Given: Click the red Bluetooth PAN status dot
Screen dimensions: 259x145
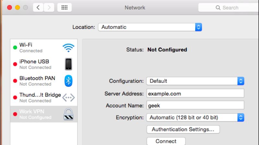Looking at the screenshot, I should coord(15,81).
